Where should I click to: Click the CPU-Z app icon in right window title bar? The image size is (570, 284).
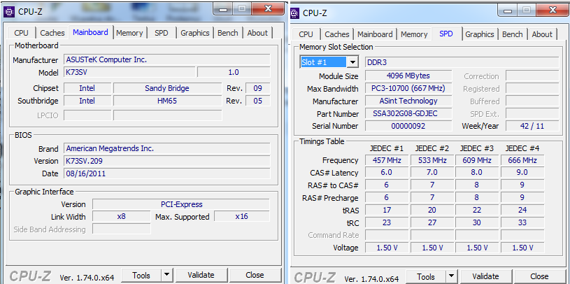point(294,13)
